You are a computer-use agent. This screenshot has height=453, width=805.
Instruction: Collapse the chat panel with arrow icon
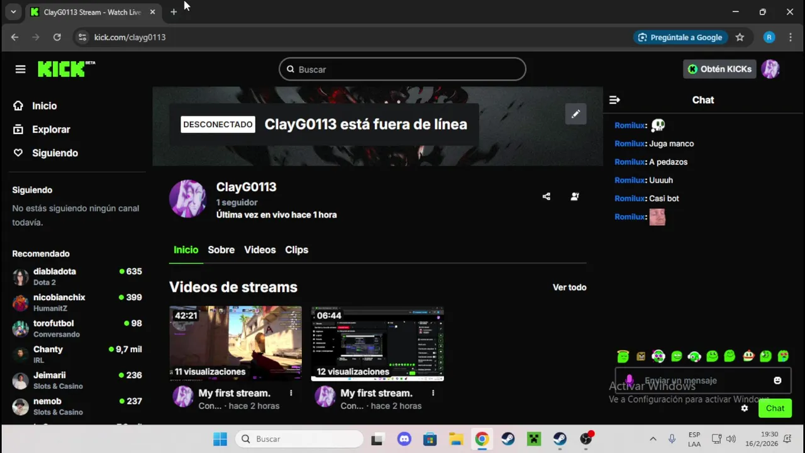point(614,100)
